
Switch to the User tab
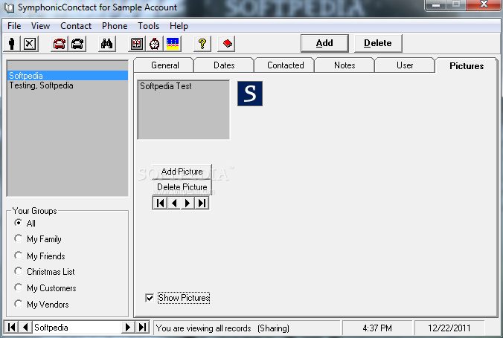(405, 65)
